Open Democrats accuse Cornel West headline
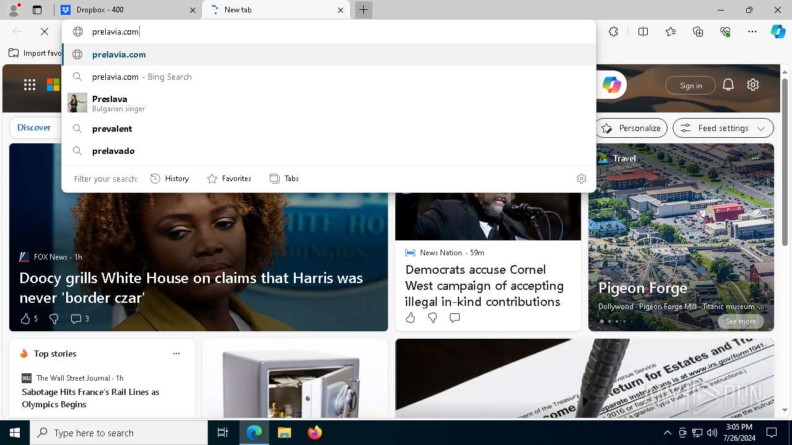This screenshot has height=445, width=792. (x=484, y=286)
